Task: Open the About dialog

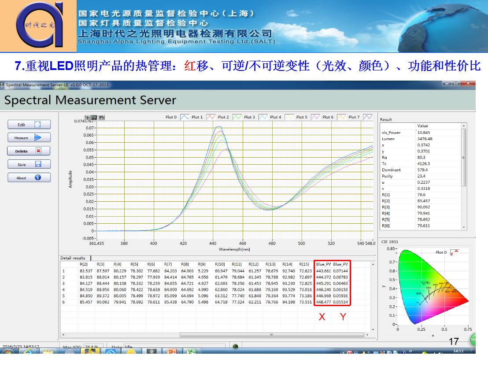Action: [x=29, y=177]
